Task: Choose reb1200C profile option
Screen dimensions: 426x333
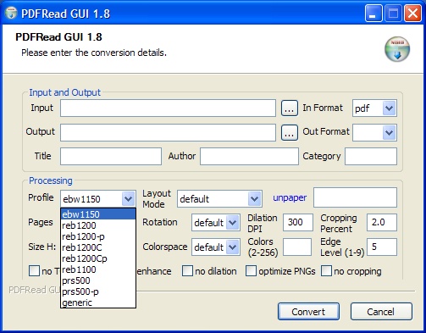Action: point(98,247)
